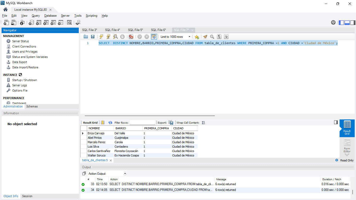This screenshot has width=356, height=200.
Task: Execute the SQL query lightning icon
Action: tap(101, 37)
